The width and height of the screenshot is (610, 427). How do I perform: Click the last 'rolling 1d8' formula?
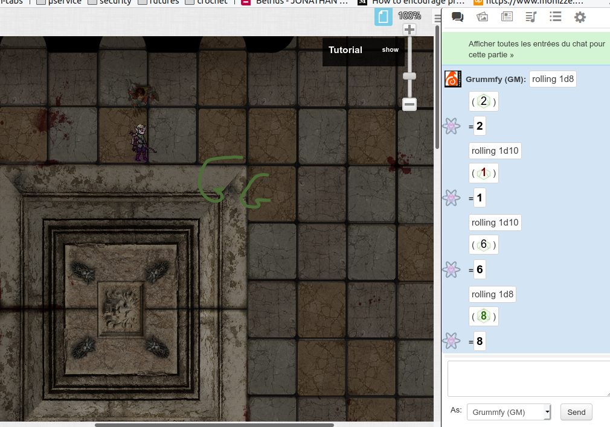pos(492,294)
